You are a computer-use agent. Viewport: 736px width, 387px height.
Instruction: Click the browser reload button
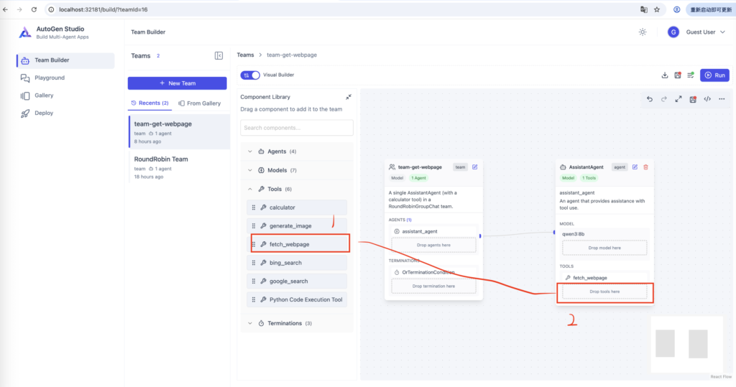(34, 9)
